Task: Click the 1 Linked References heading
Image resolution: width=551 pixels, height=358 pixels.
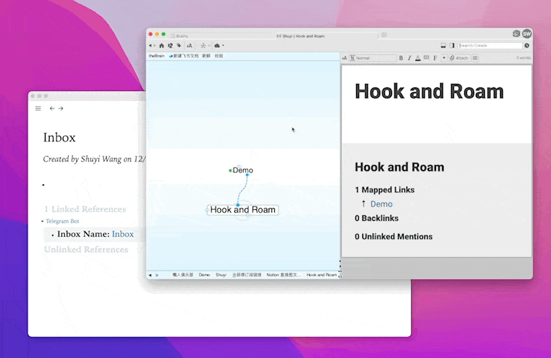Action: [x=85, y=209]
